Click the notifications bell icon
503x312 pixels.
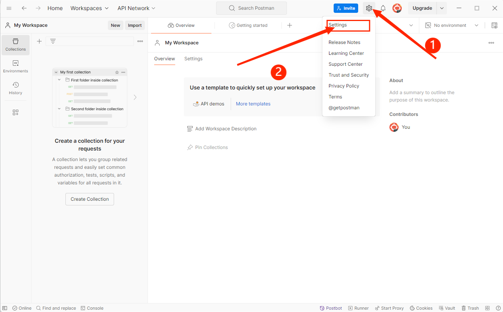(383, 8)
